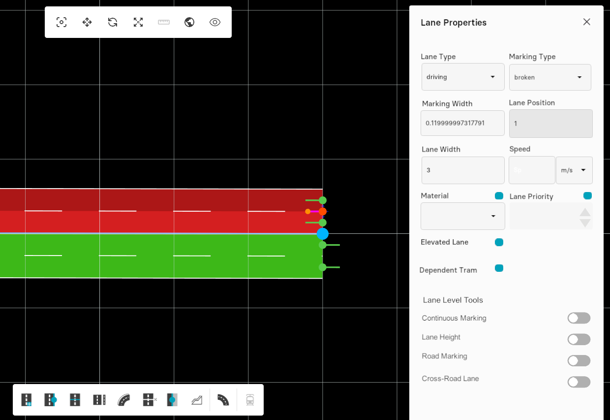Click the Lane Width input field
Viewport: 610px width, 420px height.
pos(462,170)
